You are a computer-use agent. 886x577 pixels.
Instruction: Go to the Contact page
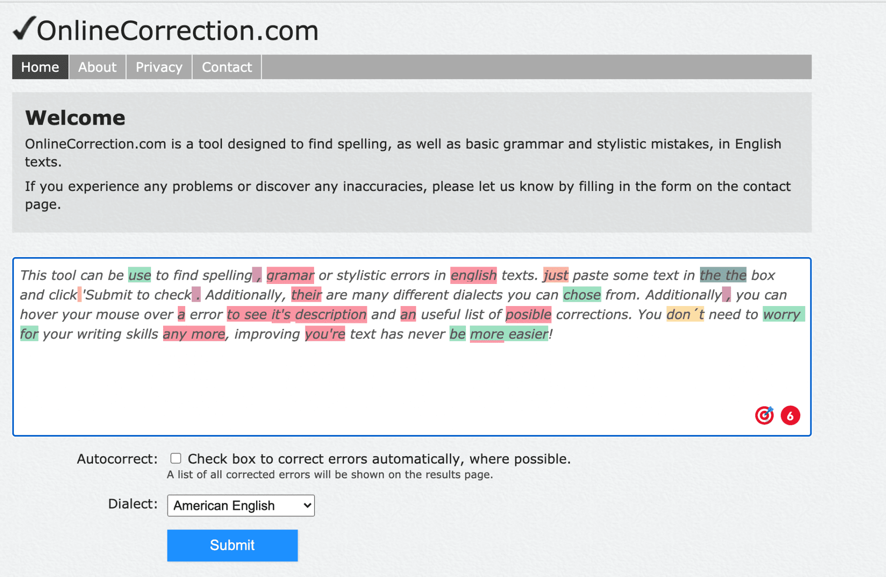[x=226, y=67]
